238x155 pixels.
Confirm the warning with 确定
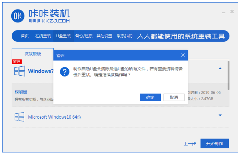pyautogui.click(x=150, y=97)
